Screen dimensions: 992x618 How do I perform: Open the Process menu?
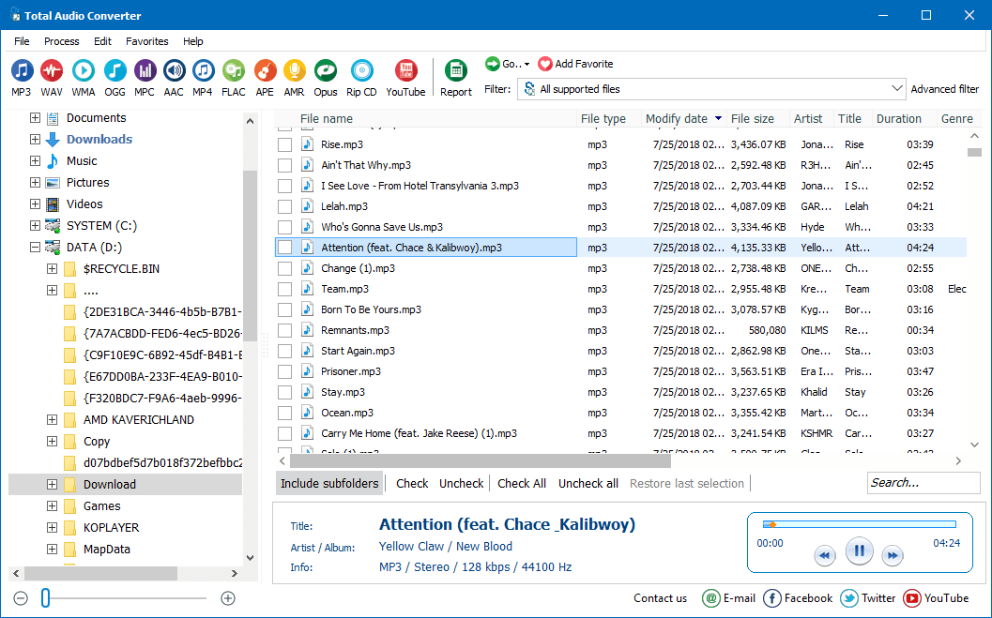(61, 41)
